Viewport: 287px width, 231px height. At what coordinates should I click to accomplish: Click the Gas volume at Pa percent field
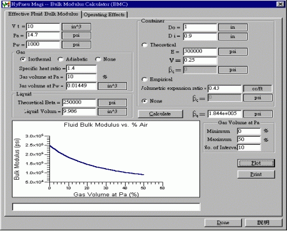point(81,77)
